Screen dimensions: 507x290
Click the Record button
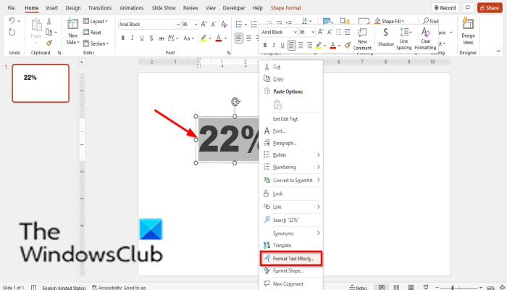(445, 8)
